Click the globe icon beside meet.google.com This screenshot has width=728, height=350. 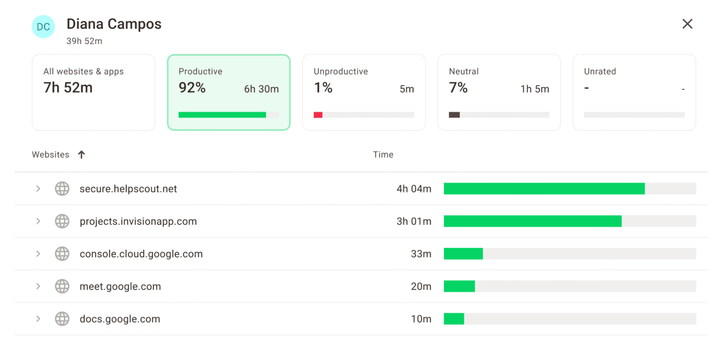62,286
